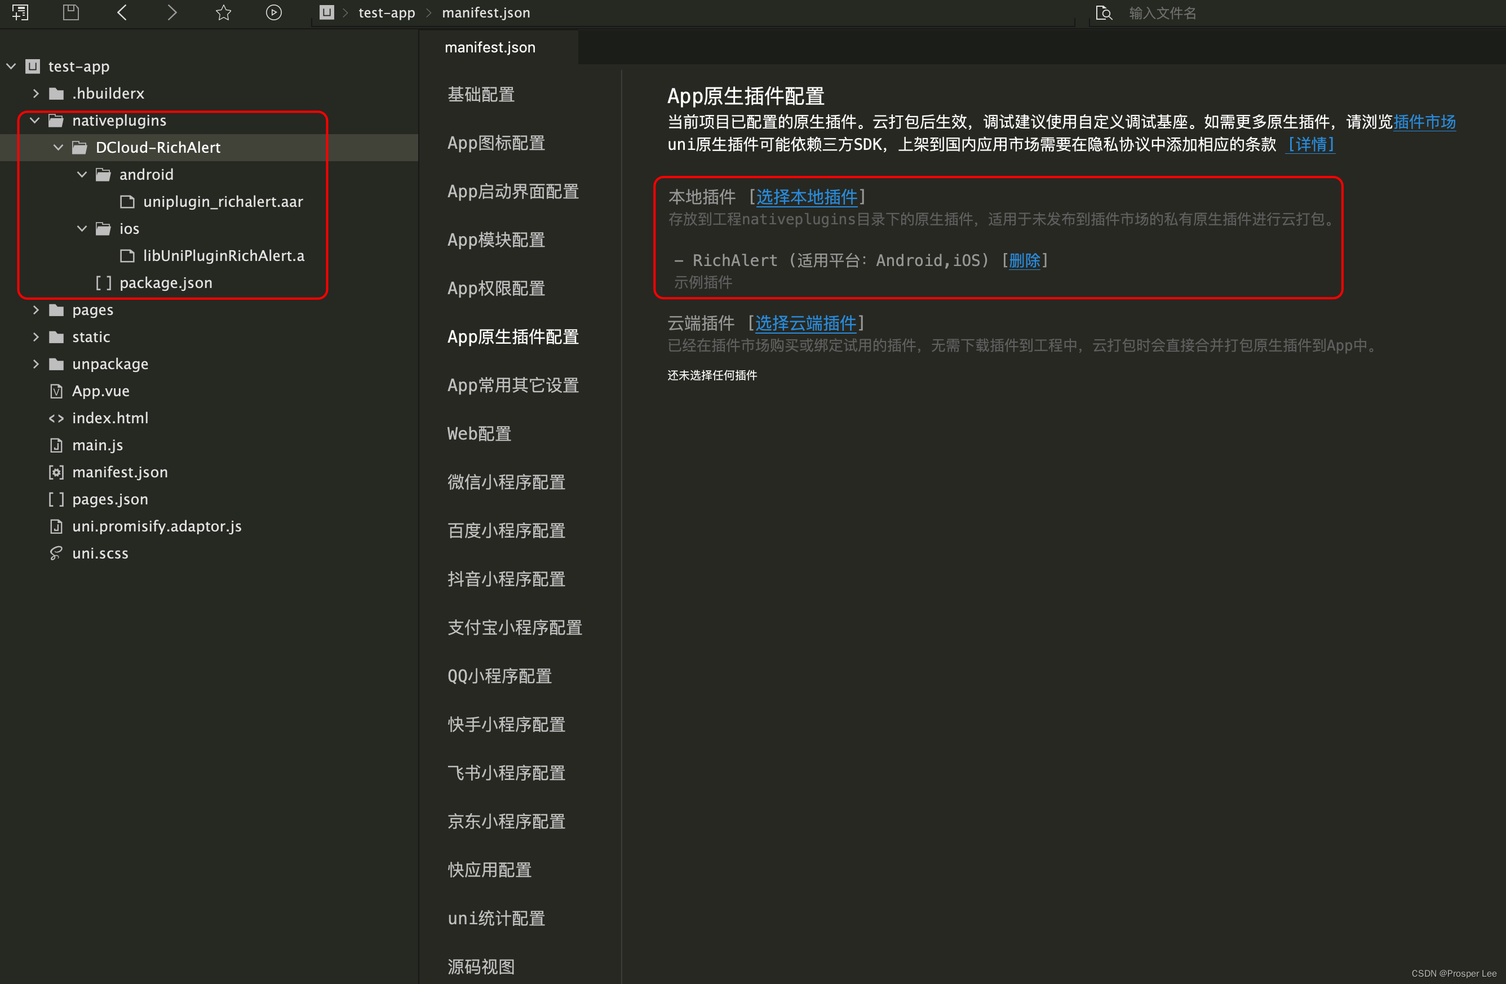Click the nativeplugins folder icon
1506x984 pixels.
point(56,120)
